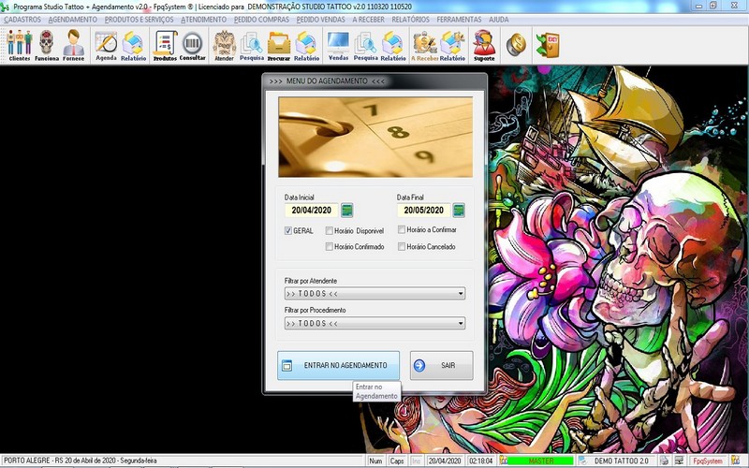Click the calendar image in the dialog
749x468 pixels.
[x=375, y=137]
